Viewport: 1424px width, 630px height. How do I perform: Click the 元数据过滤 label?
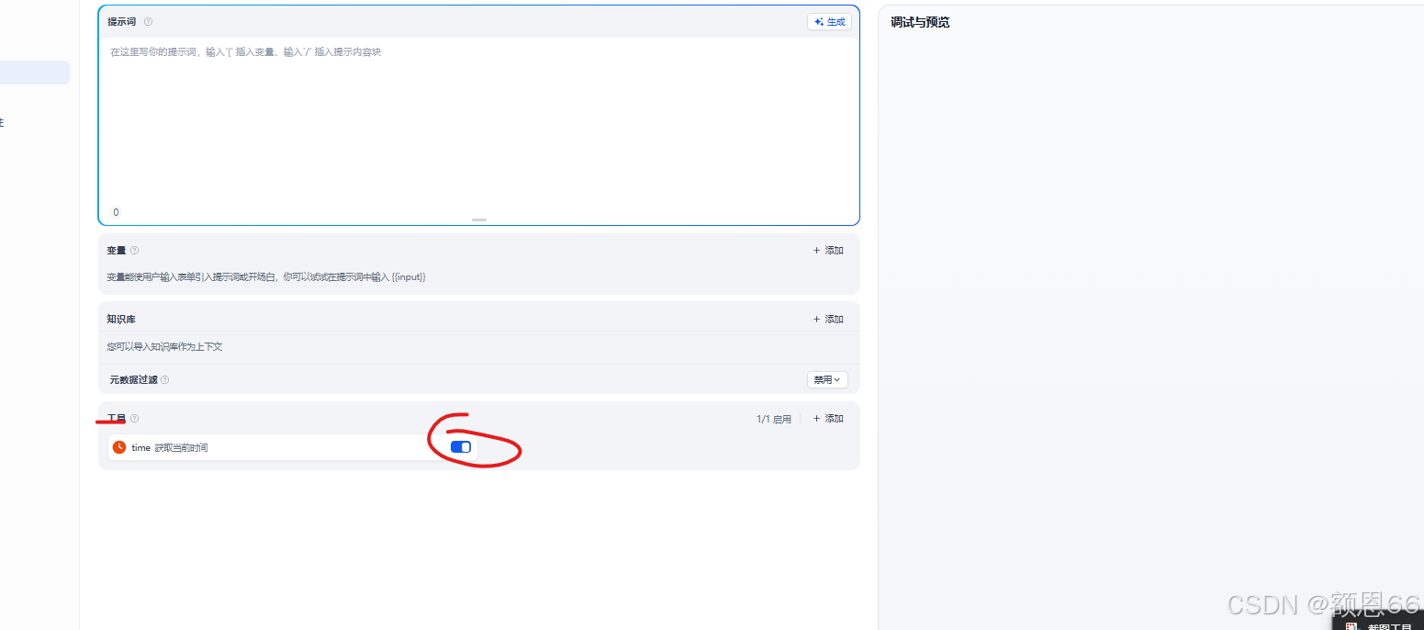(x=134, y=379)
